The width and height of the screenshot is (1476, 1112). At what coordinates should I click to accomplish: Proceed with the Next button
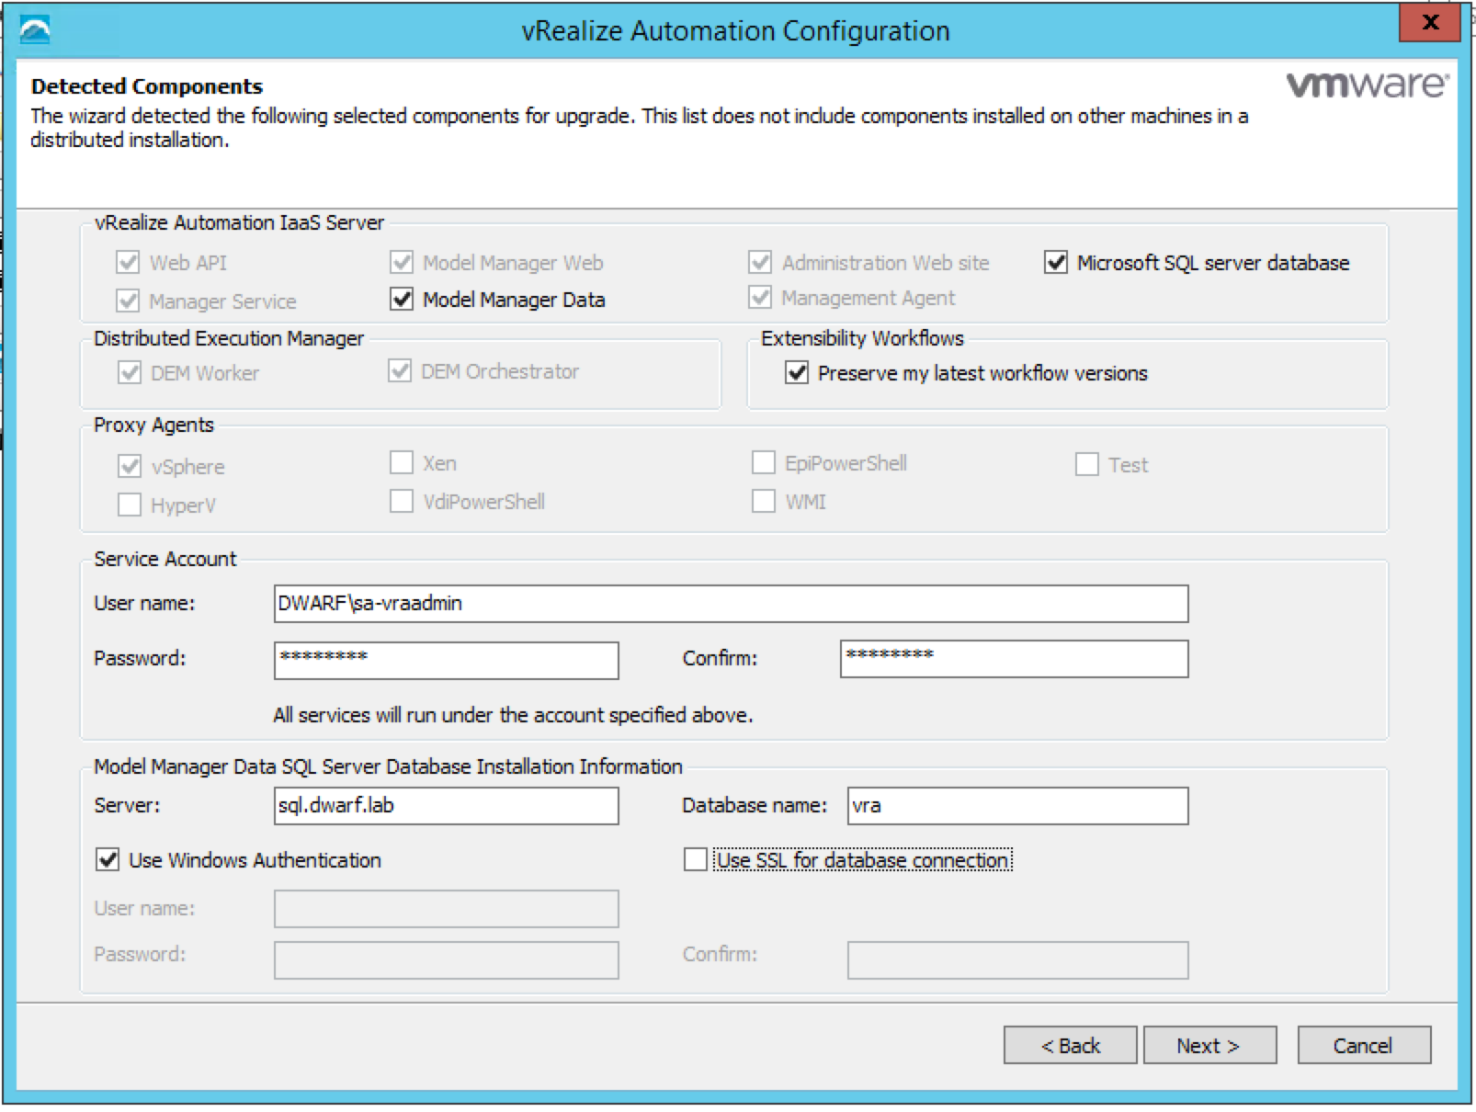1209,1045
